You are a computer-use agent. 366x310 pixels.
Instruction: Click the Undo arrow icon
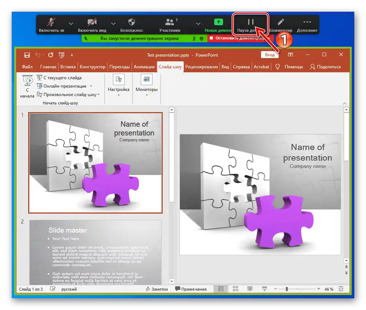38,55
